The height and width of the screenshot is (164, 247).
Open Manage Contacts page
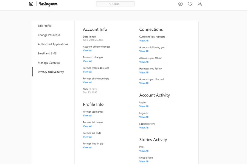pyautogui.click(x=49, y=63)
